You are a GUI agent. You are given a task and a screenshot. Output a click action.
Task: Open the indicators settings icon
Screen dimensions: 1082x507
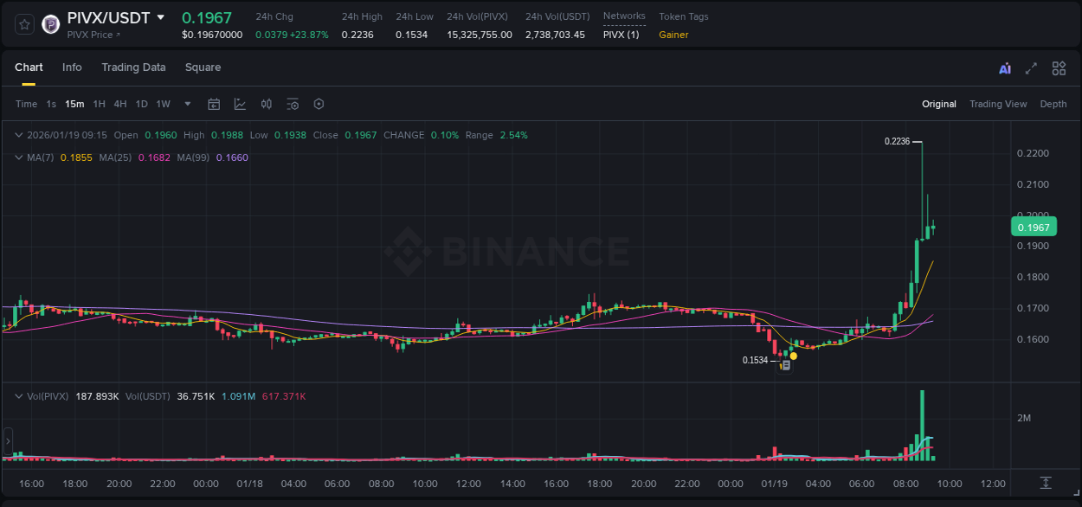293,104
